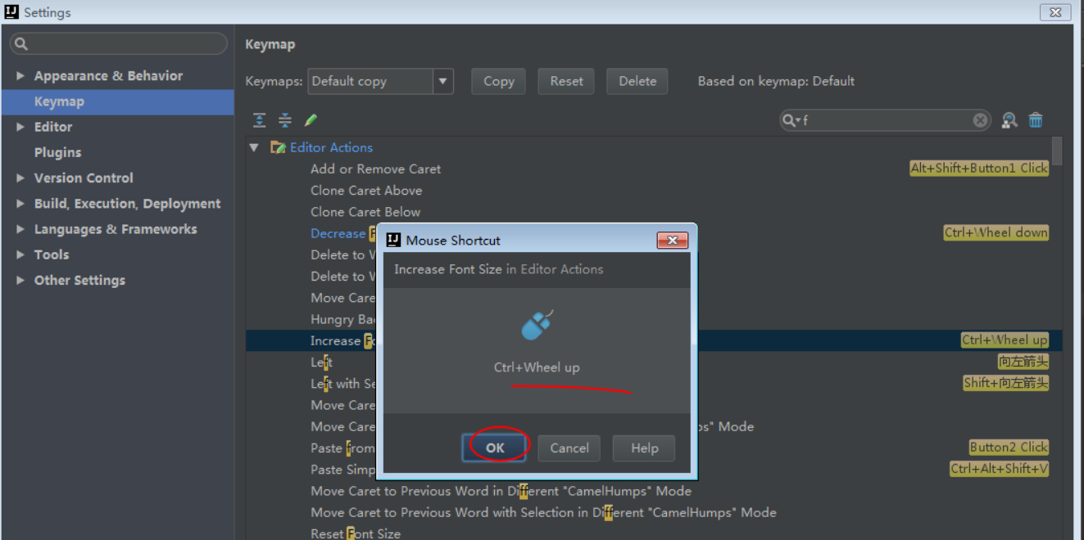The image size is (1084, 540).
Task: Expand Appearance & Behavior section
Action: click(x=20, y=76)
